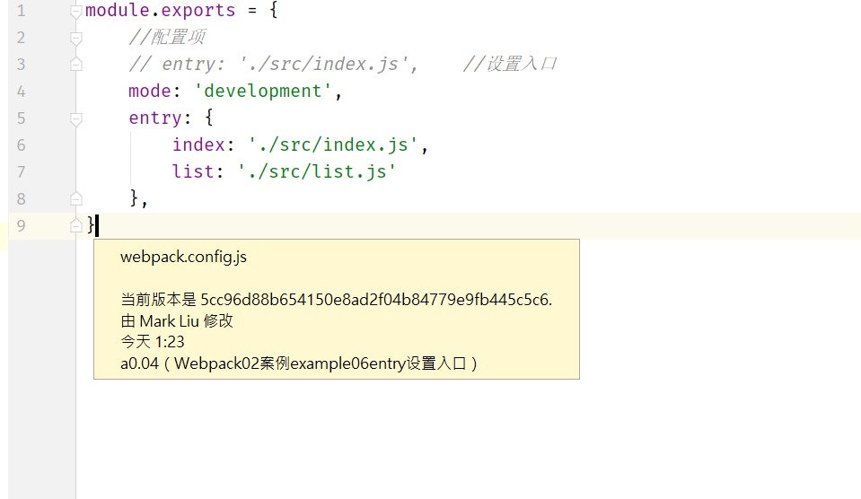Place cursor in './src/index.js' string on line 6
861x499 pixels.
[332, 144]
